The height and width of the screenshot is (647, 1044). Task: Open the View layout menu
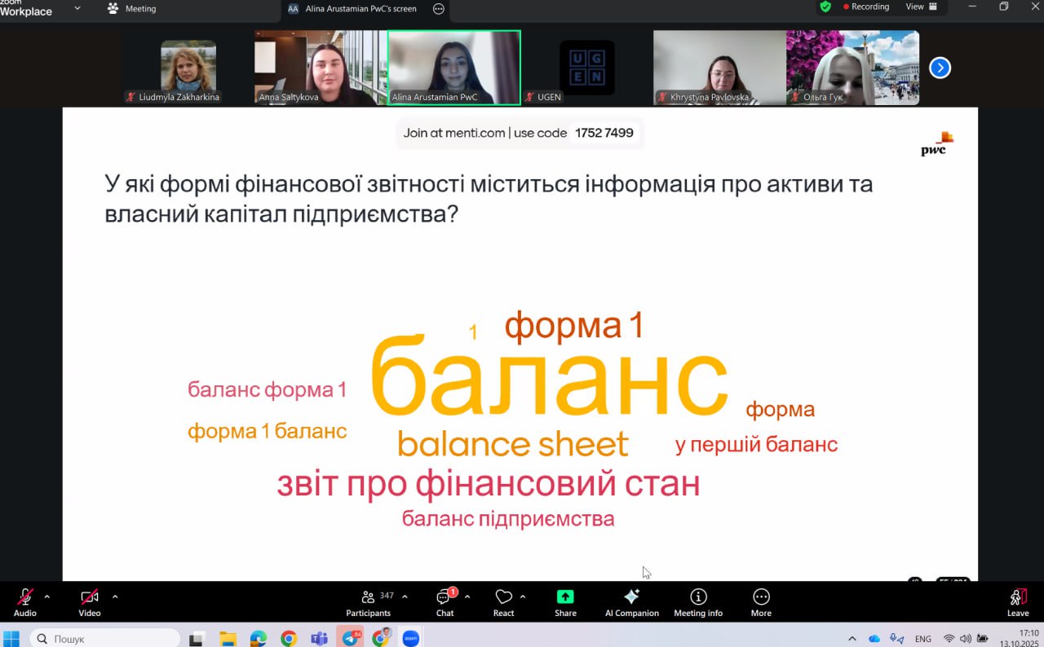click(921, 7)
